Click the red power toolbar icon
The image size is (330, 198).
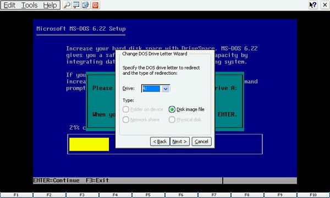[x=95, y=5]
